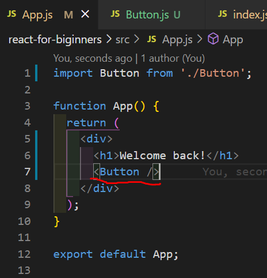Click the inline blame text on line 7
Image resolution: width=267 pixels, height=278 pixels.
point(235,172)
